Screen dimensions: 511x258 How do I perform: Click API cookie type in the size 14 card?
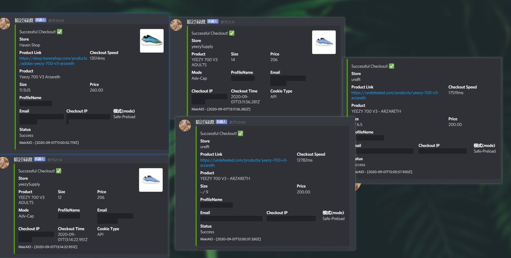tap(273, 97)
